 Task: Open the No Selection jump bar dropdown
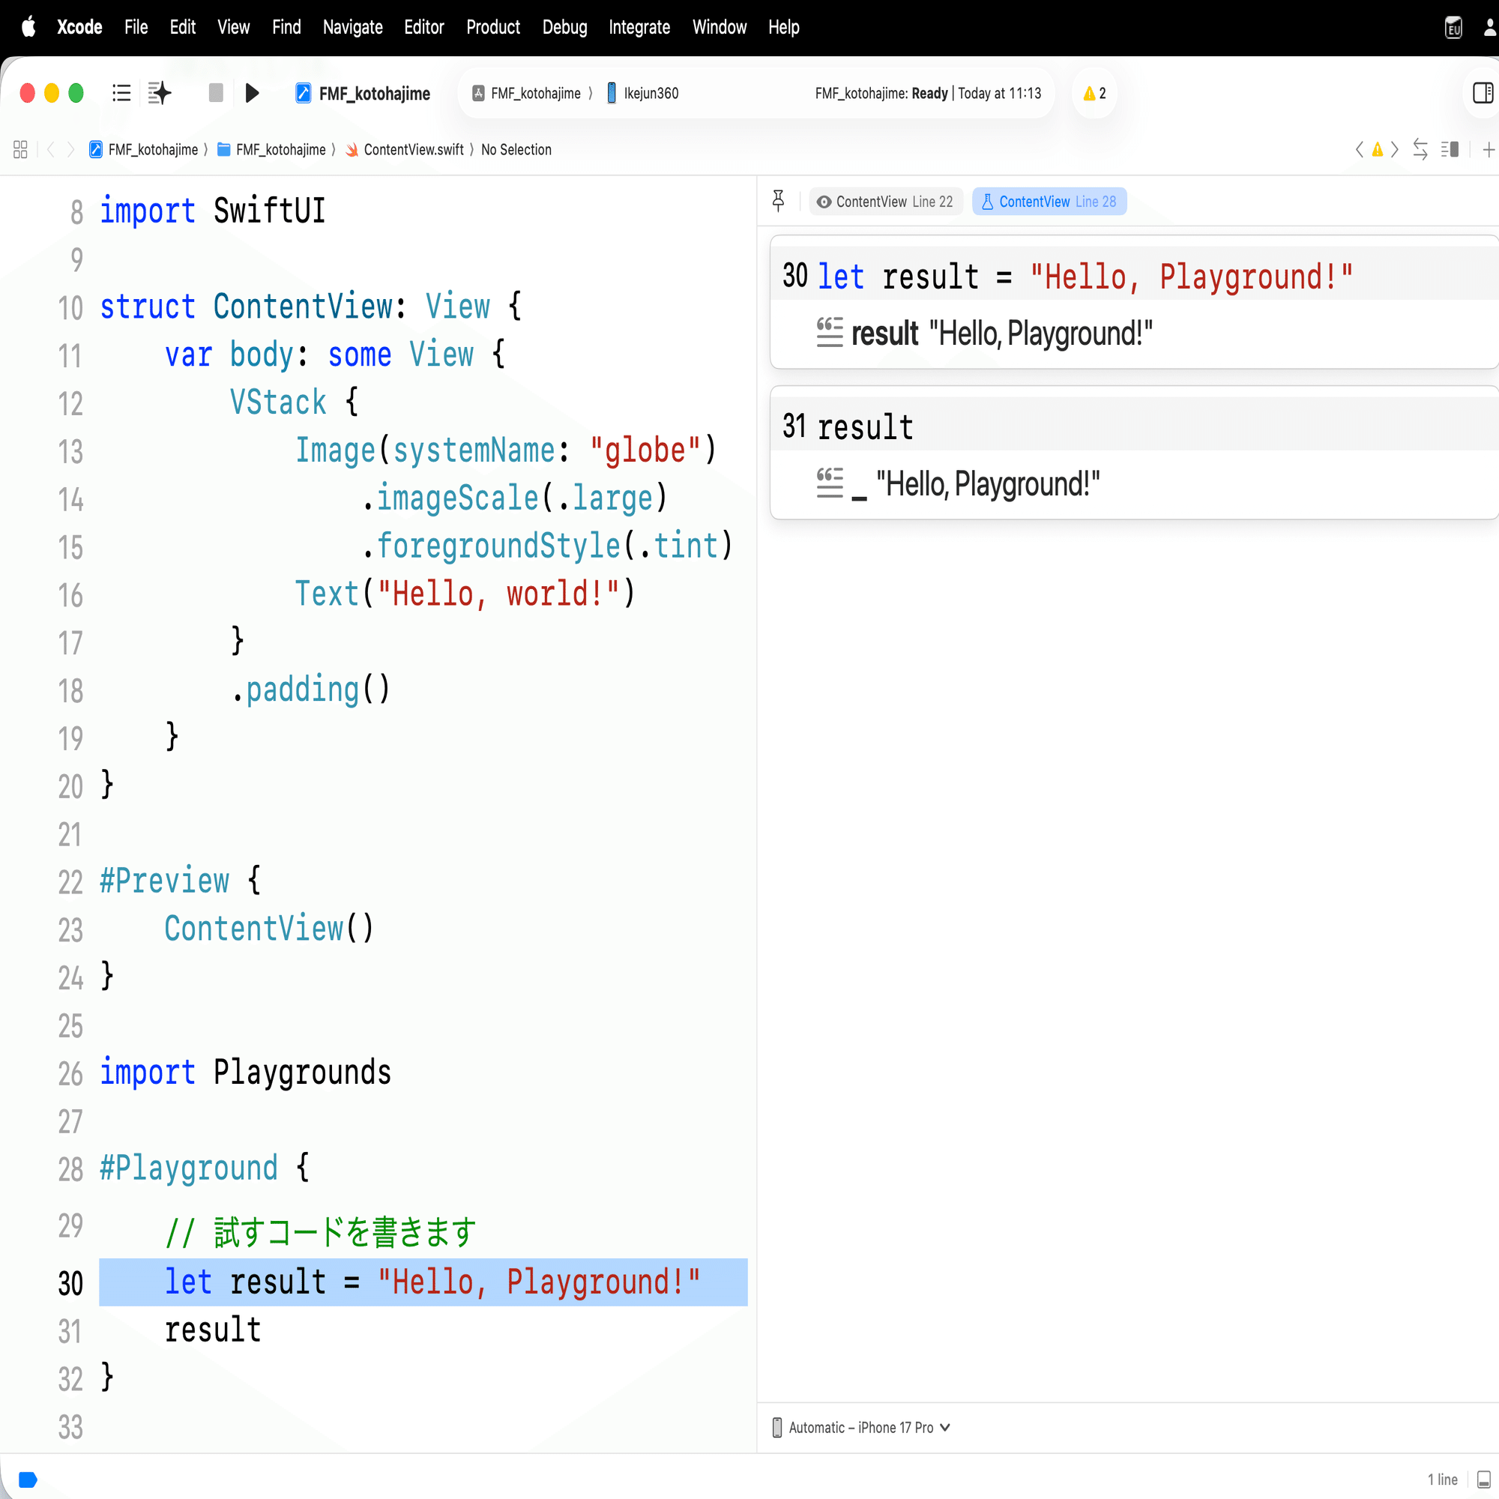click(516, 149)
